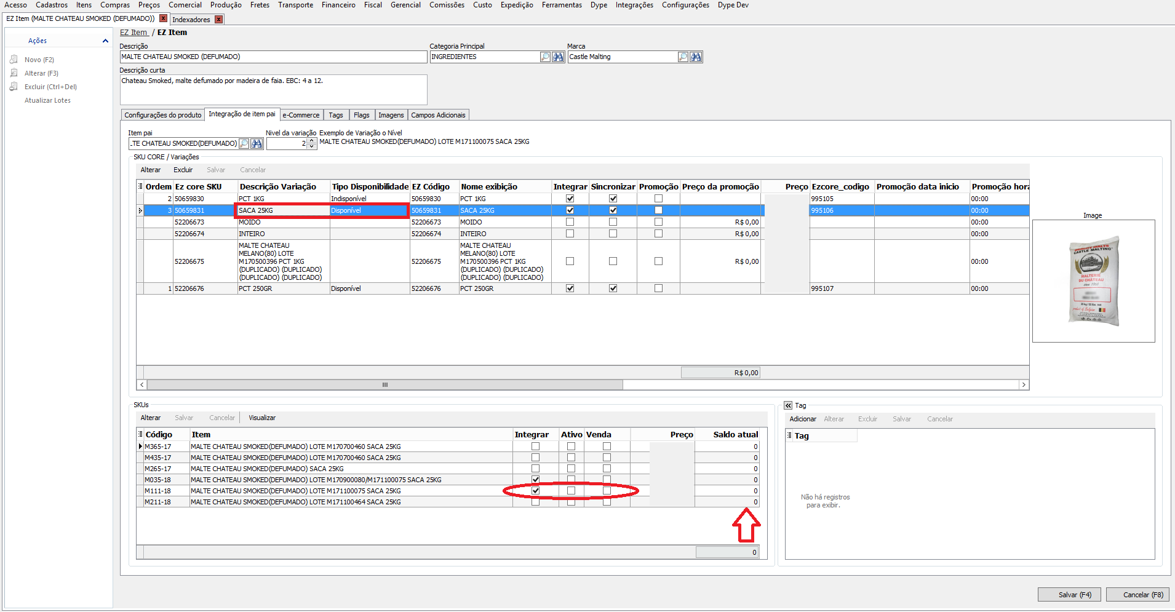1175x612 pixels.
Task: Click the Descrição curta text area
Action: pyautogui.click(x=273, y=90)
